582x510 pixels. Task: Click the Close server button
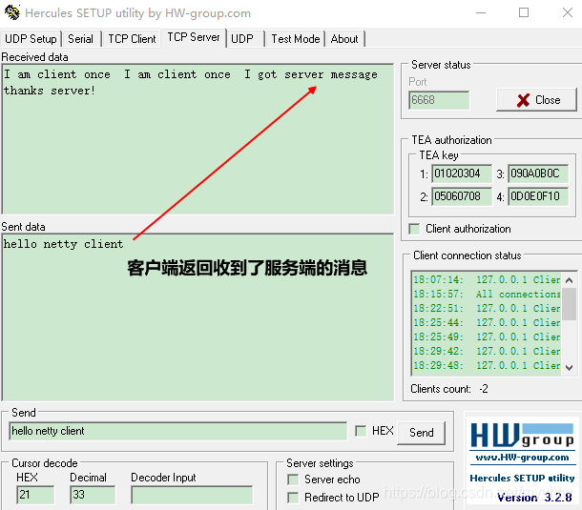[x=537, y=100]
